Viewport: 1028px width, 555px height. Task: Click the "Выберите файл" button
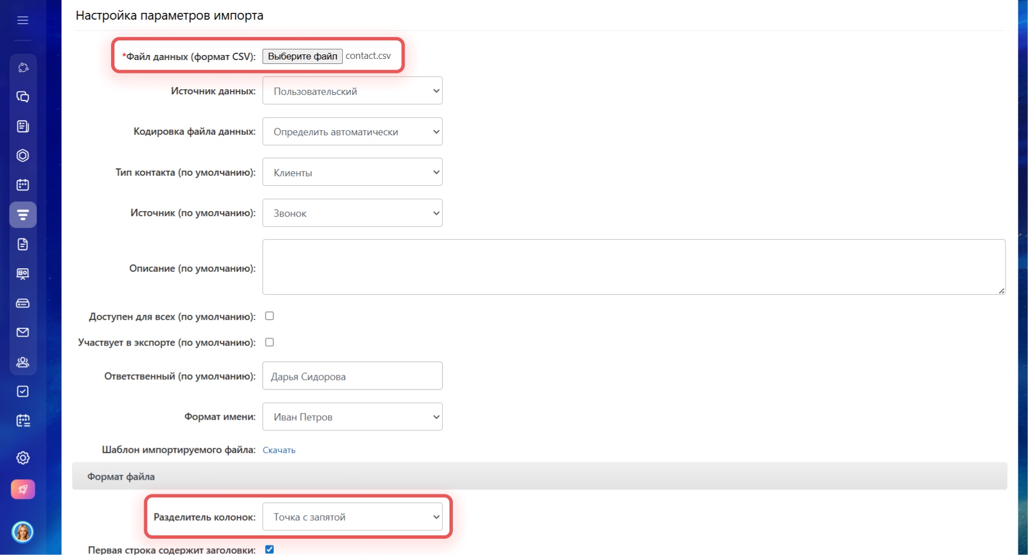pyautogui.click(x=302, y=56)
